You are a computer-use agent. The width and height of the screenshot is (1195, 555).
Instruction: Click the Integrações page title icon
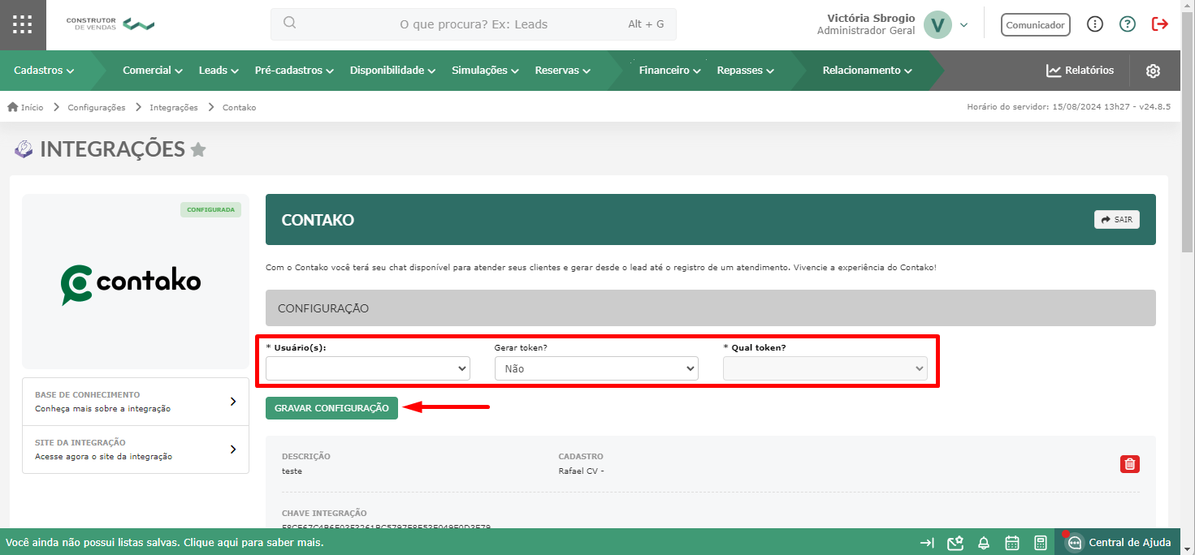24,149
